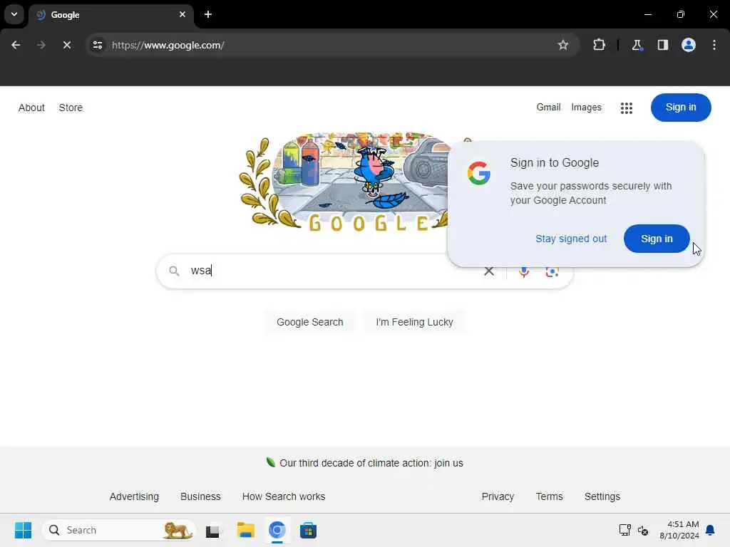Image resolution: width=730 pixels, height=547 pixels.
Task: Open the Chrome profile avatar
Action: pyautogui.click(x=689, y=45)
